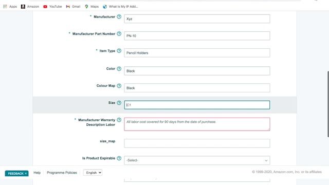Click the Colour Map input field
Screen dimensions: 329x185
click(197, 88)
